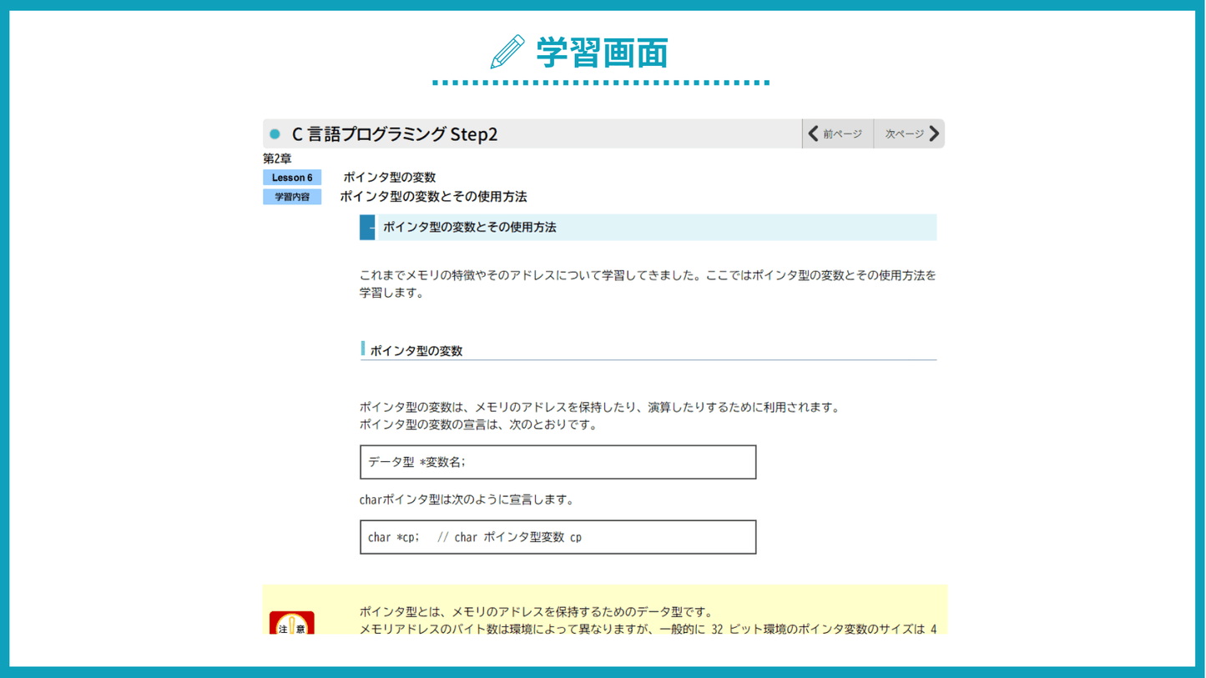
Task: Click the red 注意 caution icon
Action: click(x=291, y=624)
